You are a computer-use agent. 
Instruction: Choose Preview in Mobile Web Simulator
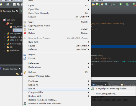57,104
